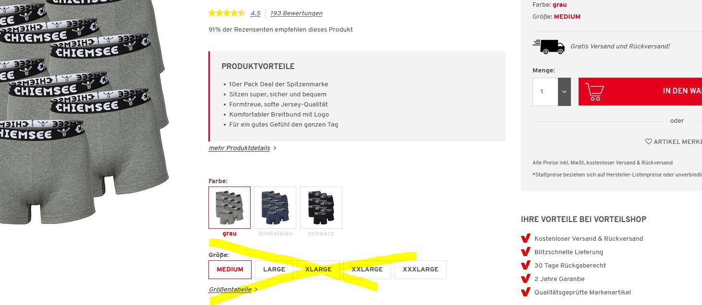The image size is (702, 305).
Task: Add item with In den Warenkorb button
Action: 640,92
